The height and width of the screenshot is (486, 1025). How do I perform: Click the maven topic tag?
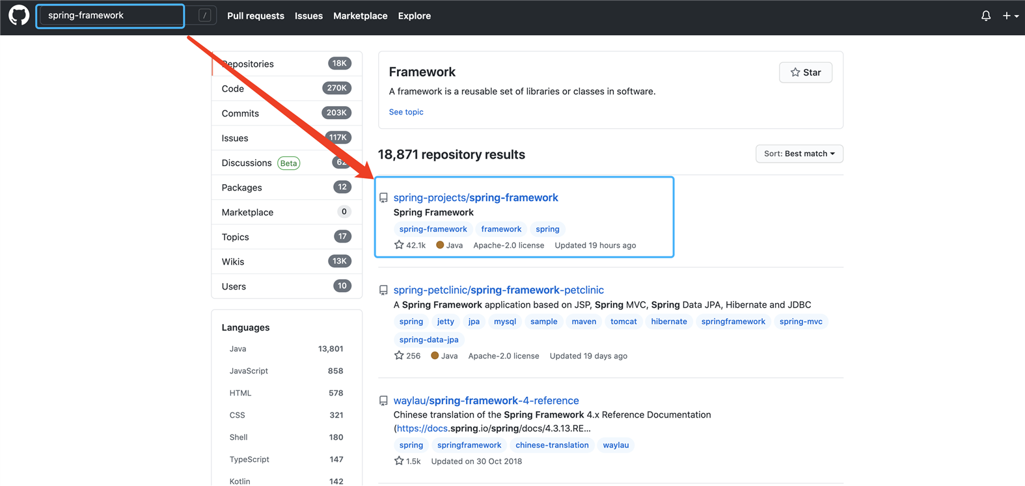584,321
